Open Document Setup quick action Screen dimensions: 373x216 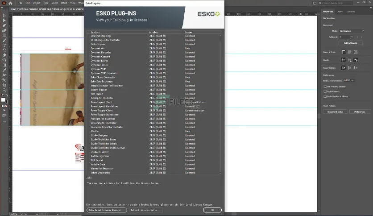(x=335, y=112)
